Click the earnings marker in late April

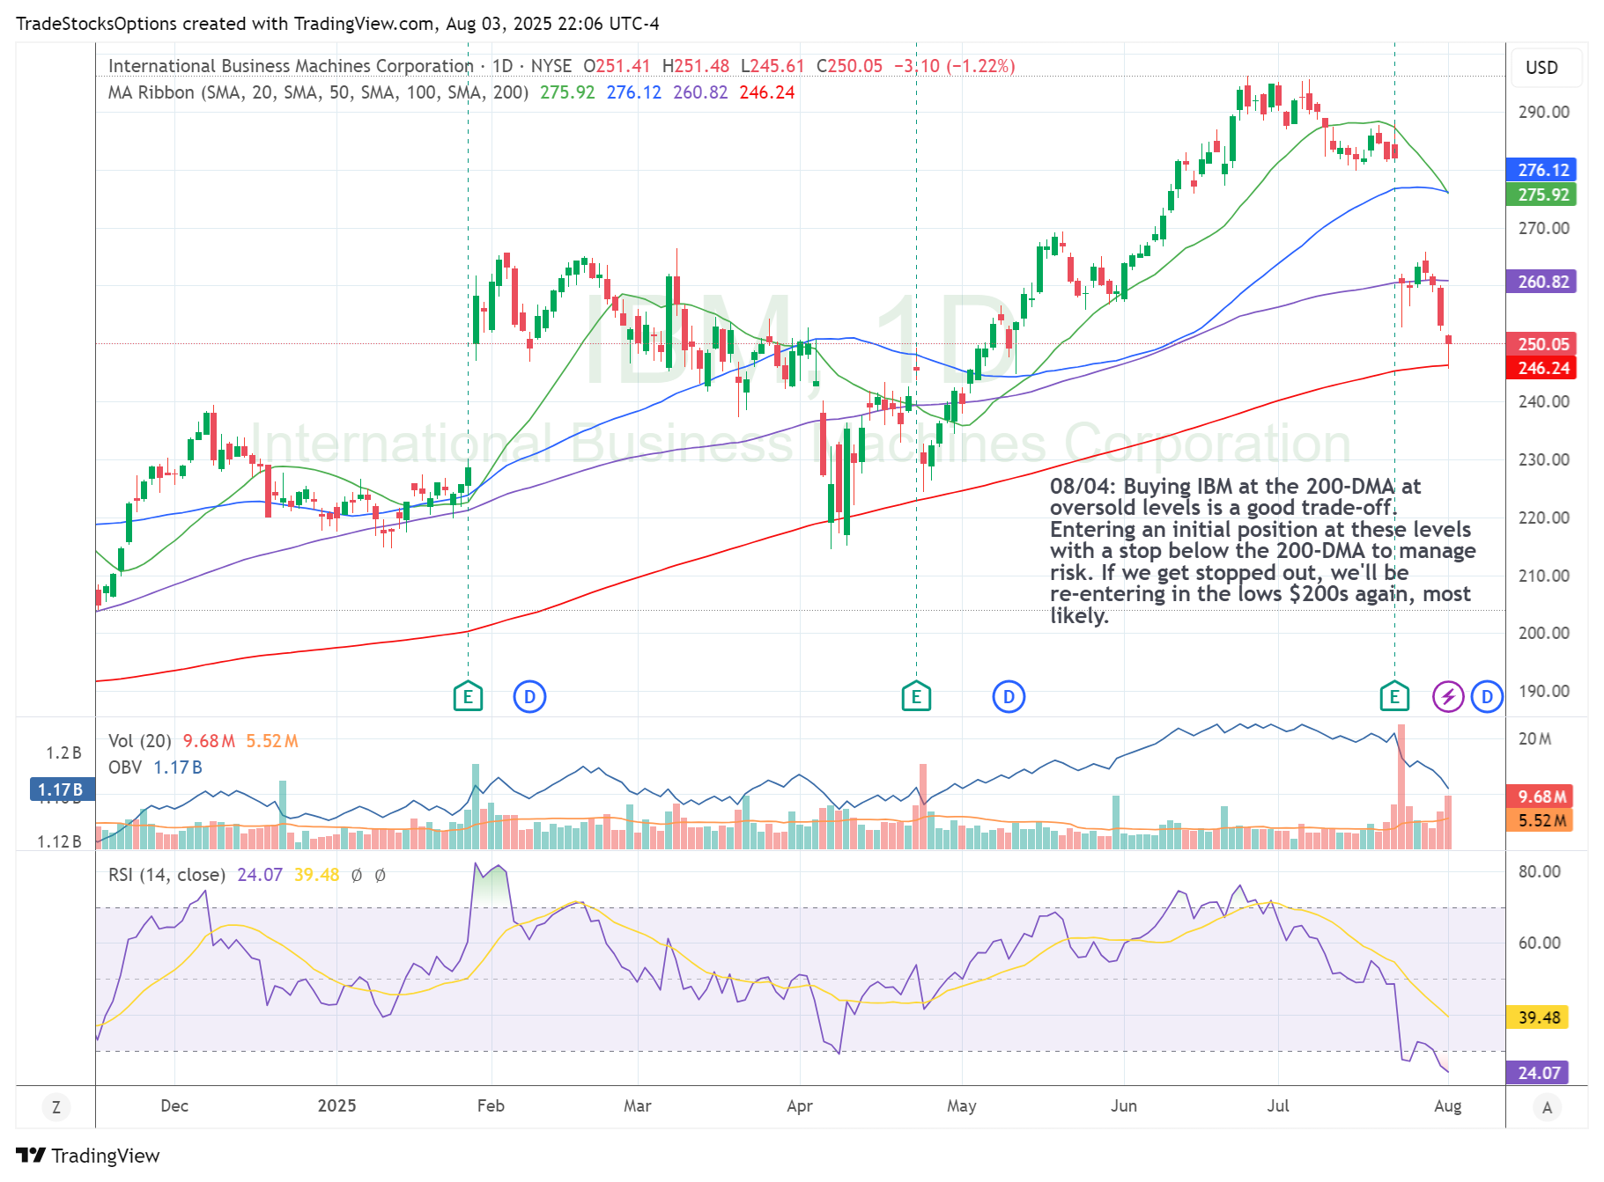(x=916, y=697)
